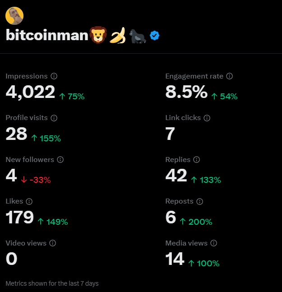Image resolution: width=282 pixels, height=292 pixels.
Task: Open the Replies info tooltip icon
Action: [x=197, y=160]
